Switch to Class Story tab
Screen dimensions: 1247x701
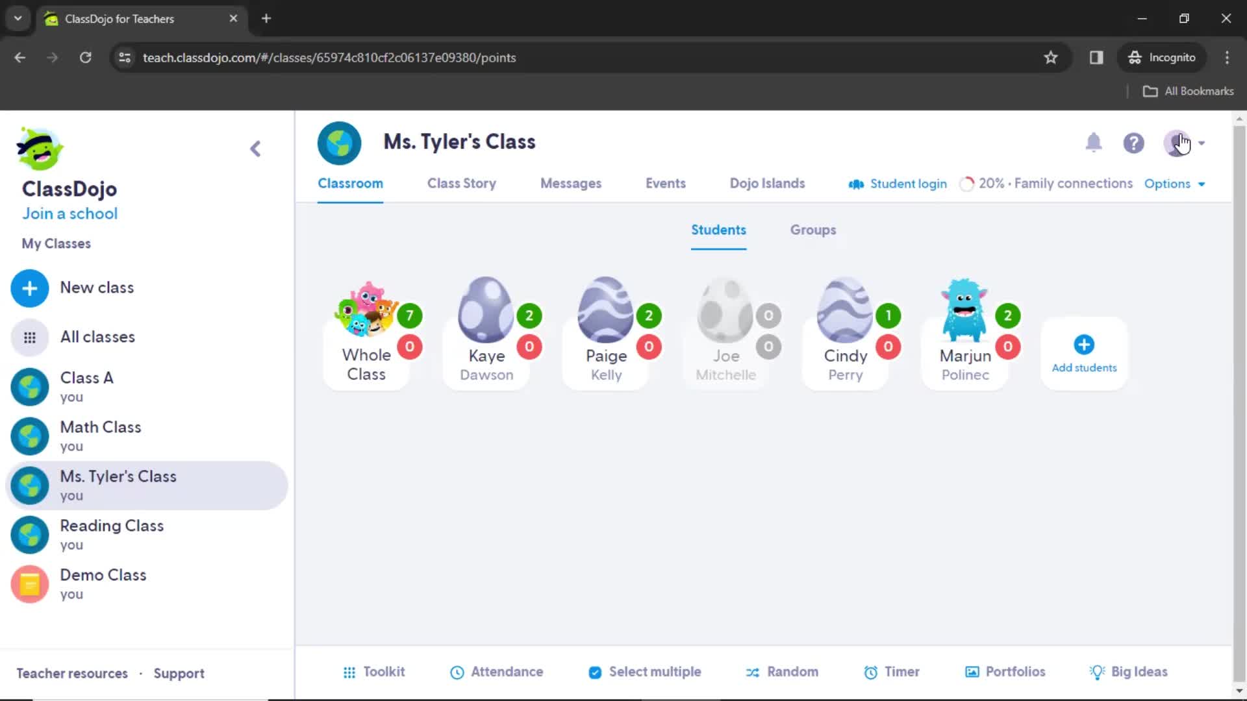462,183
